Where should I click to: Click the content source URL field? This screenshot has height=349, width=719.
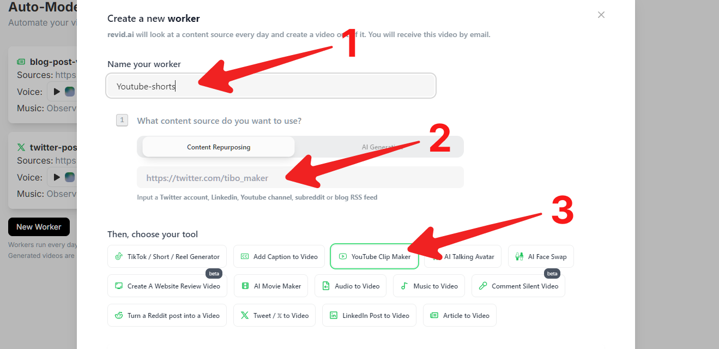300,178
